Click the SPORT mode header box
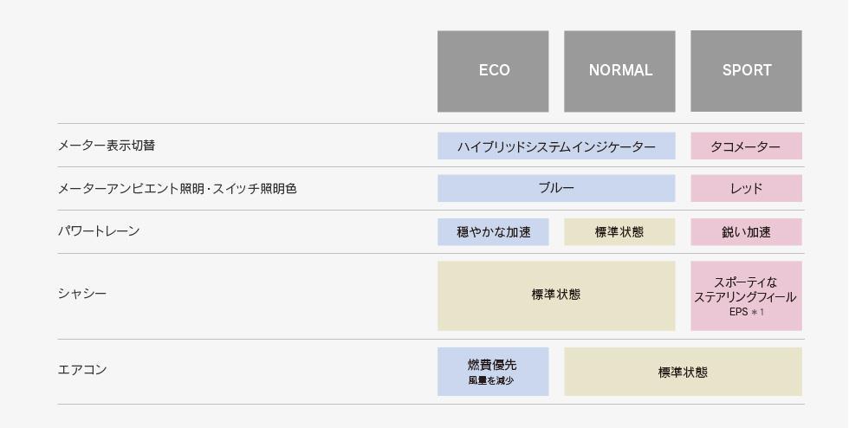Viewport: 849px width, 428px height. [746, 71]
